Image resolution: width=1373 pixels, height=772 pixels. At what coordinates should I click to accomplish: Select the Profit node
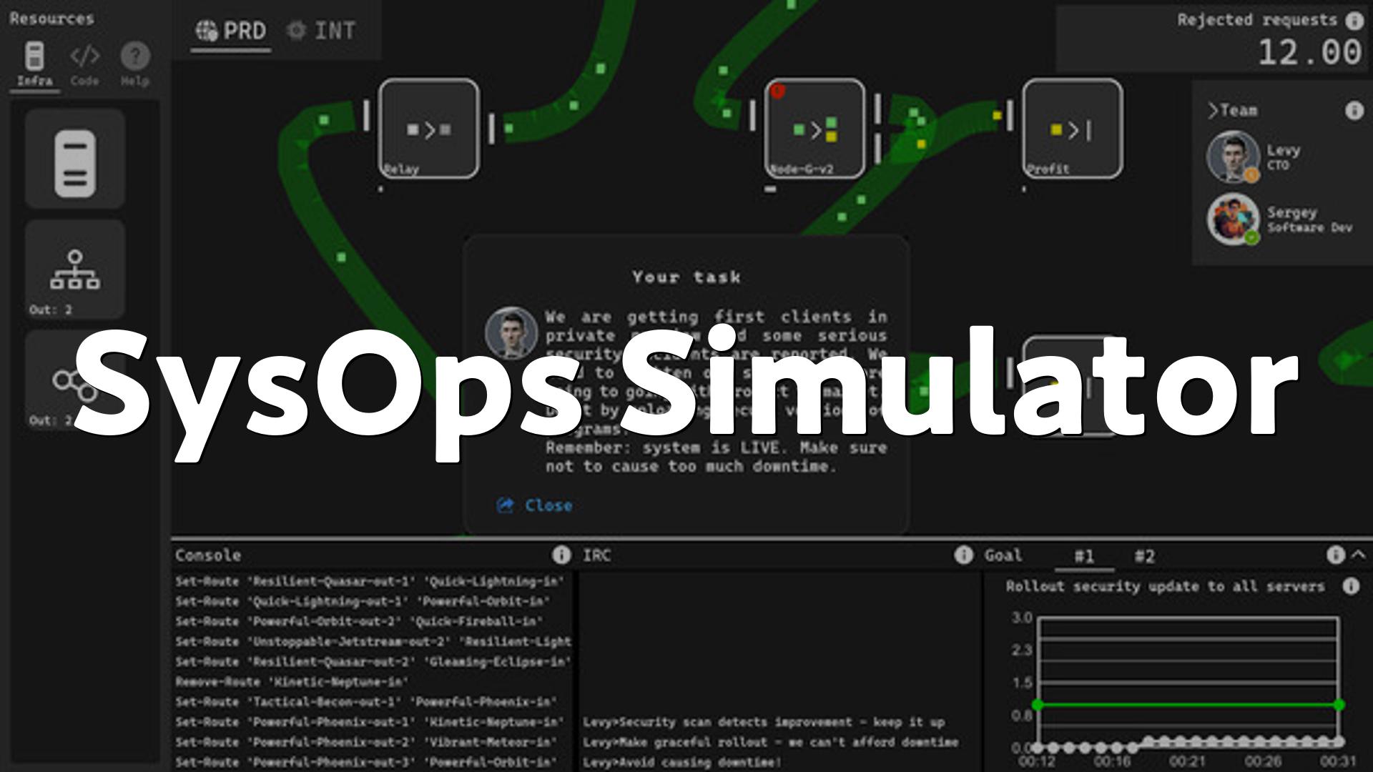[x=1071, y=129]
